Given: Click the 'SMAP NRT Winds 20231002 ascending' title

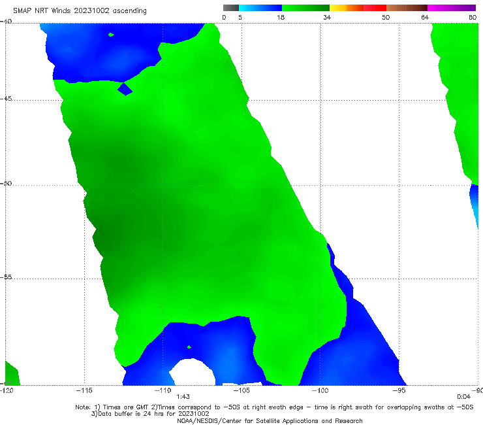Looking at the screenshot, I should point(80,11).
